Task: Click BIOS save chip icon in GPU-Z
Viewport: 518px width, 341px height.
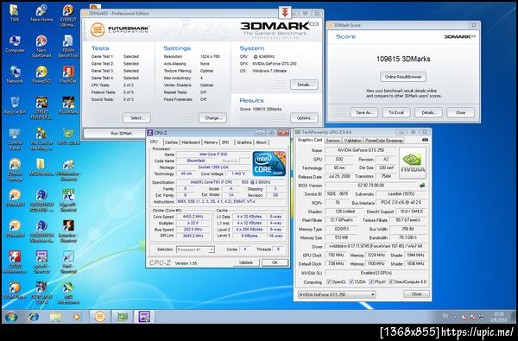Action: click(422, 185)
